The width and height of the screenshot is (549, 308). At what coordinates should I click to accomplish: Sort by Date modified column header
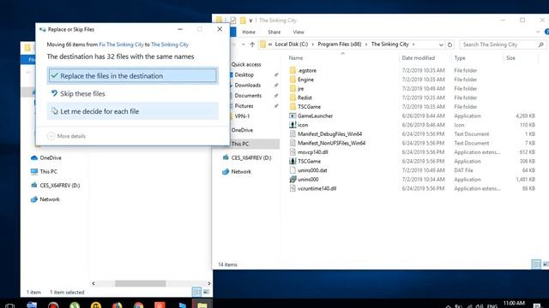pyautogui.click(x=418, y=58)
